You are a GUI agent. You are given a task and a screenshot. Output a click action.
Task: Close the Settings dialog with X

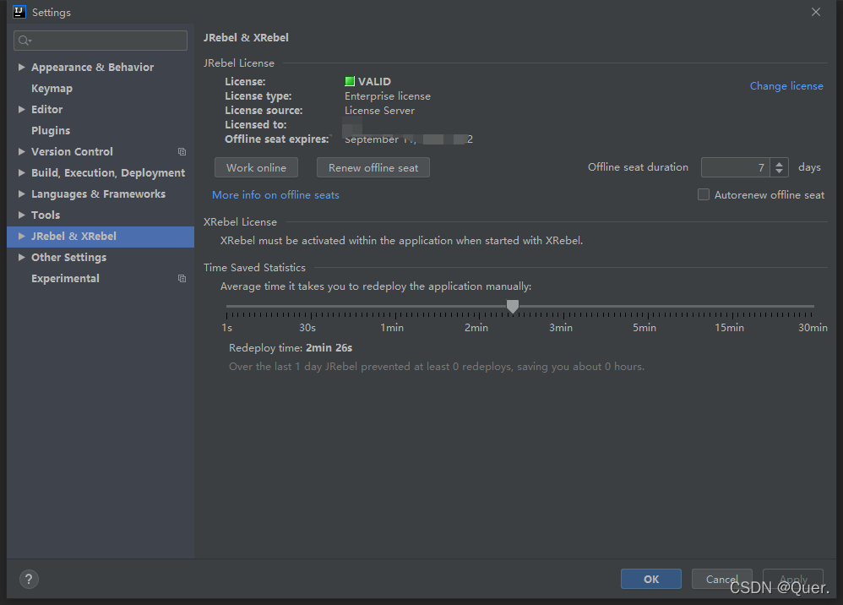816,12
